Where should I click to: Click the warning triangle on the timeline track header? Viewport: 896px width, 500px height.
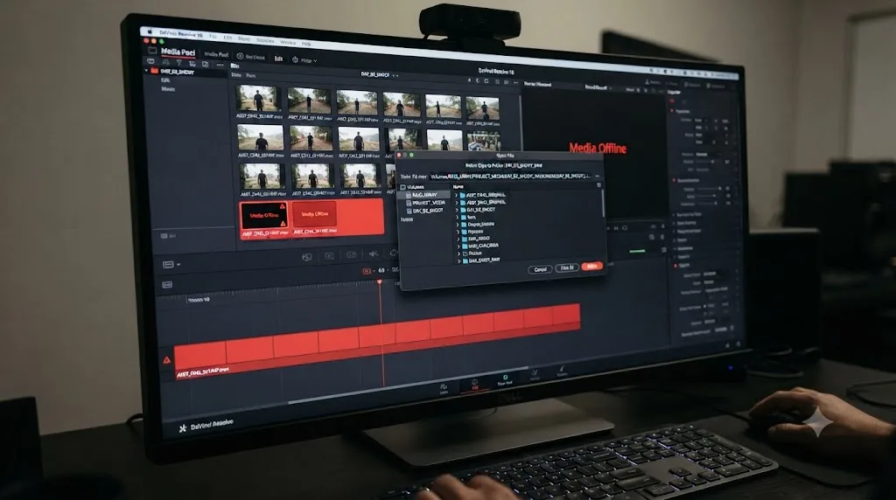click(x=167, y=360)
